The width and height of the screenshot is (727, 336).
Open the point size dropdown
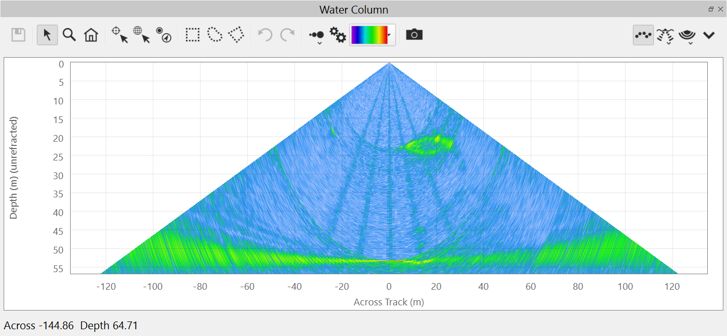pyautogui.click(x=317, y=36)
